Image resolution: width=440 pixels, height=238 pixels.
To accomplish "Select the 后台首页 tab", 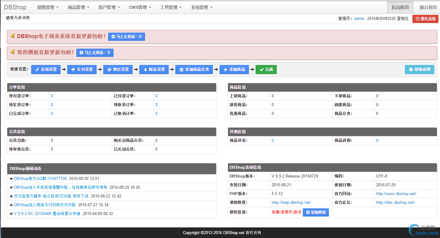I will (400, 7).
